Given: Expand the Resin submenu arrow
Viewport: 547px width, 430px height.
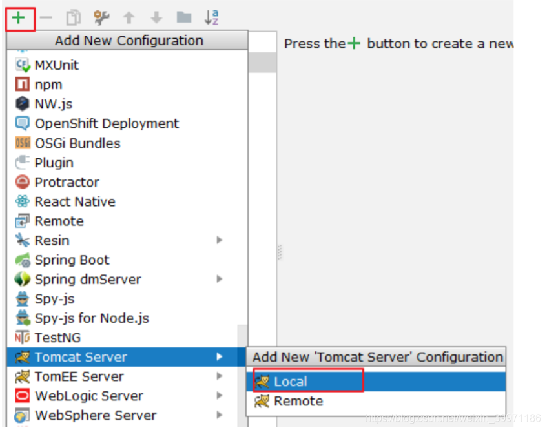Looking at the screenshot, I should [x=220, y=240].
